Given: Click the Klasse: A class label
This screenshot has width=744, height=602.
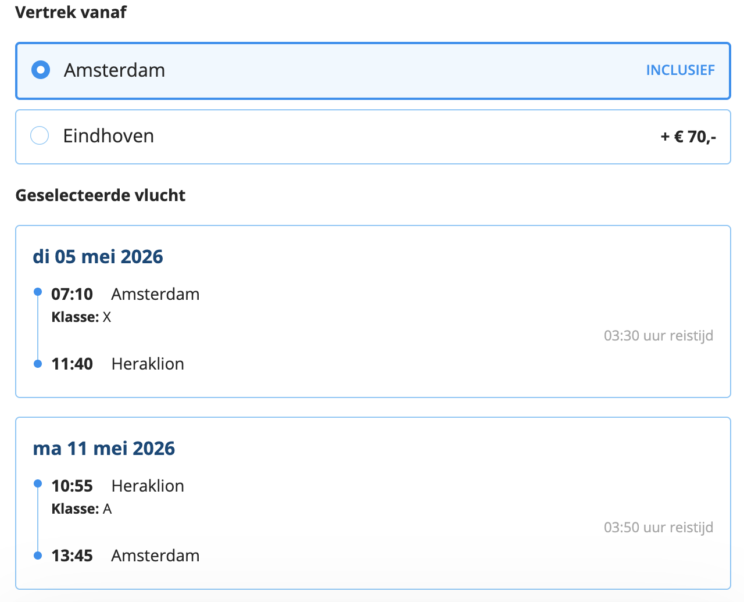Looking at the screenshot, I should coord(81,509).
